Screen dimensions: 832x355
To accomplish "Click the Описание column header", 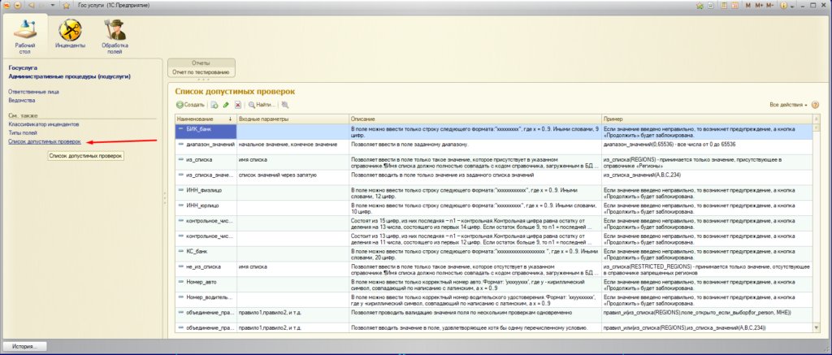I will click(x=474, y=119).
